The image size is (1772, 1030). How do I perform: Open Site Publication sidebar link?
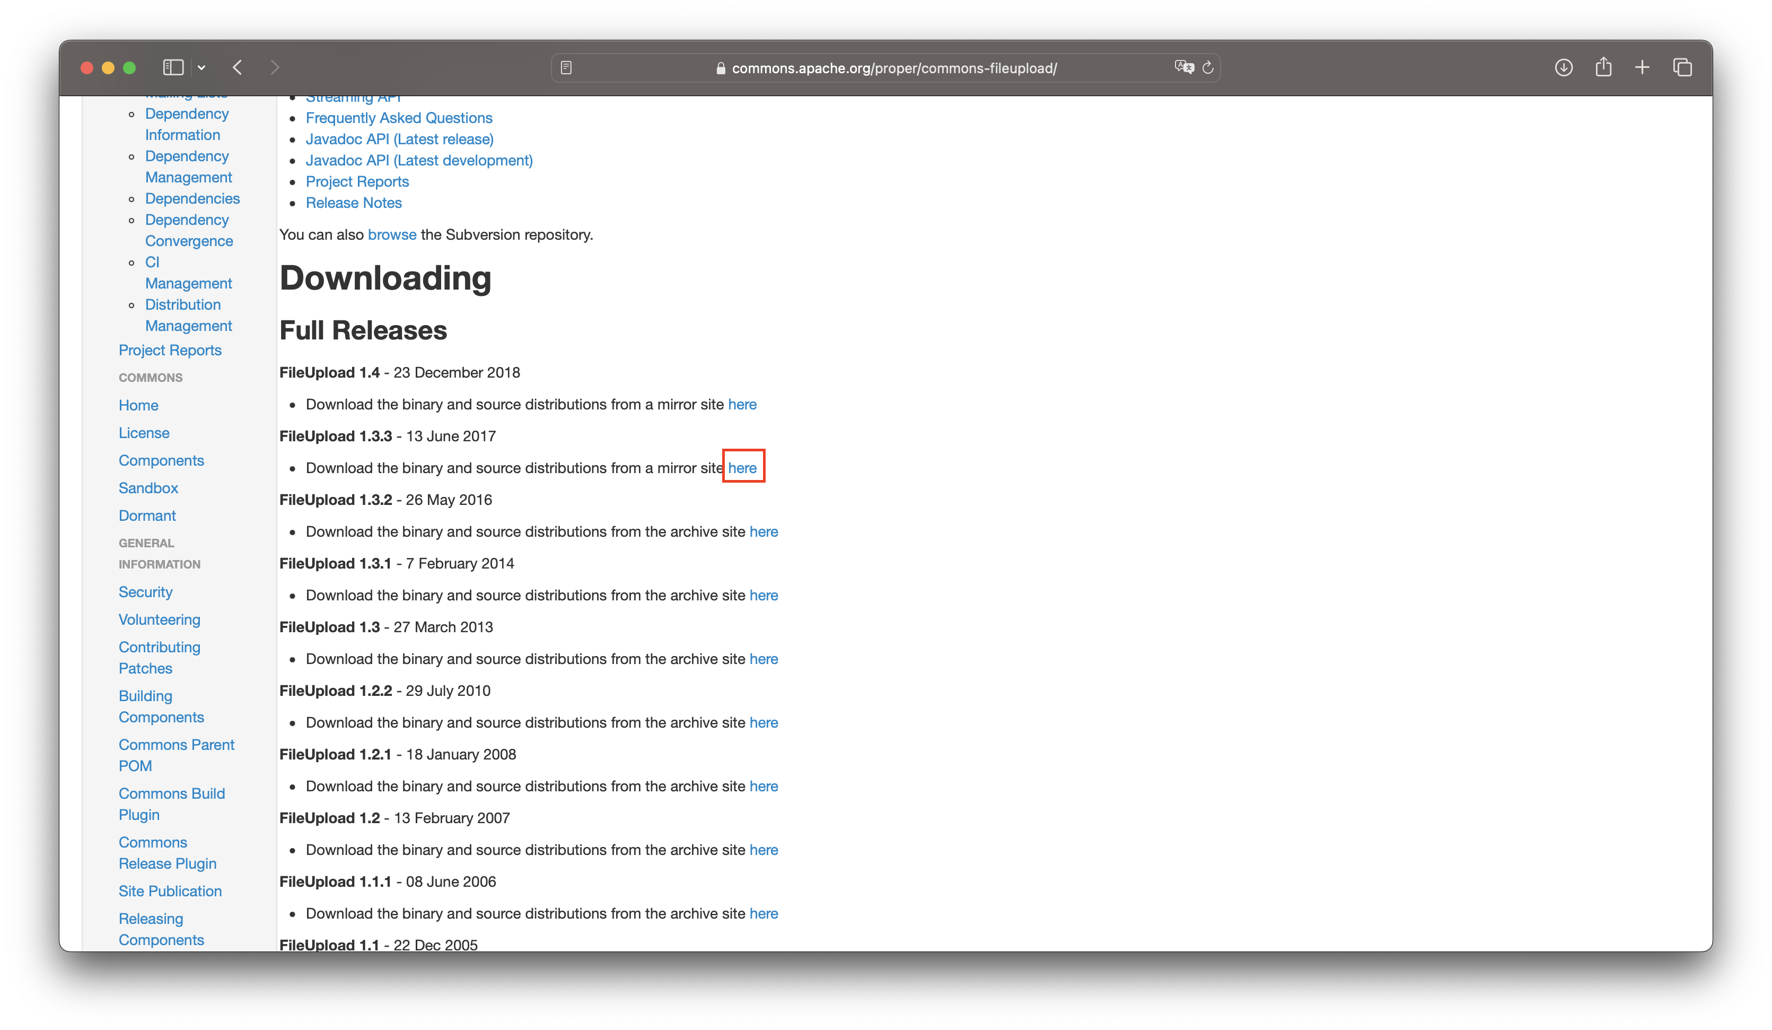click(170, 892)
